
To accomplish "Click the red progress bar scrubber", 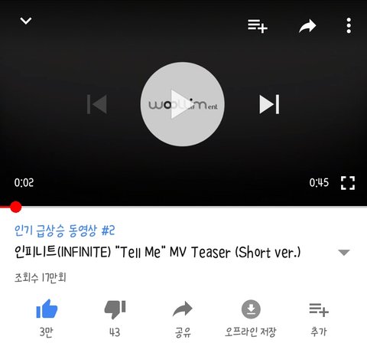I will tap(15, 207).
